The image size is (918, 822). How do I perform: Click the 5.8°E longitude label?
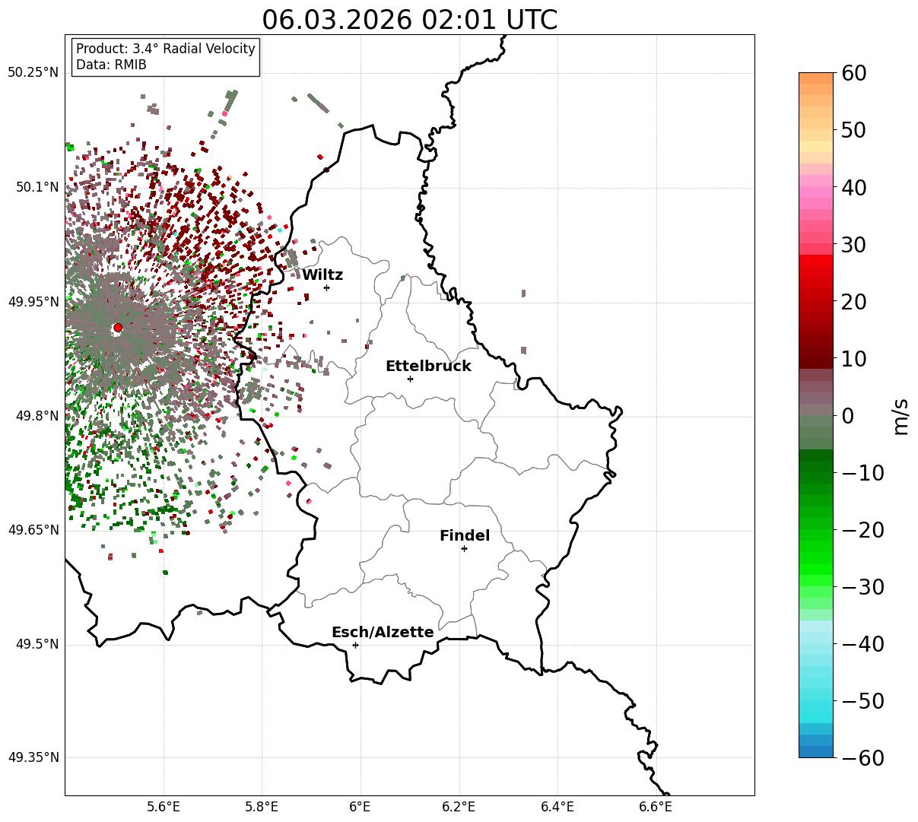click(x=262, y=808)
